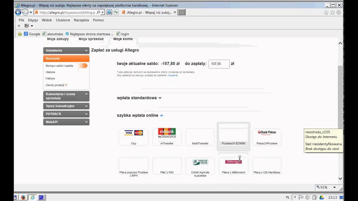This screenshot has height=201, width=358.
Task: Click the search magnifier in address bar
Action: [98, 13]
